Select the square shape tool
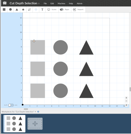Screen dimensions: 131x134 [4, 9]
